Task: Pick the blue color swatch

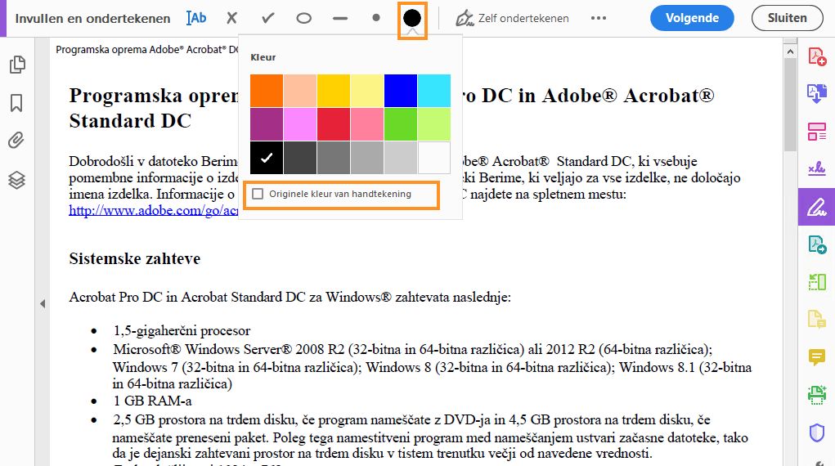Action: coord(401,91)
